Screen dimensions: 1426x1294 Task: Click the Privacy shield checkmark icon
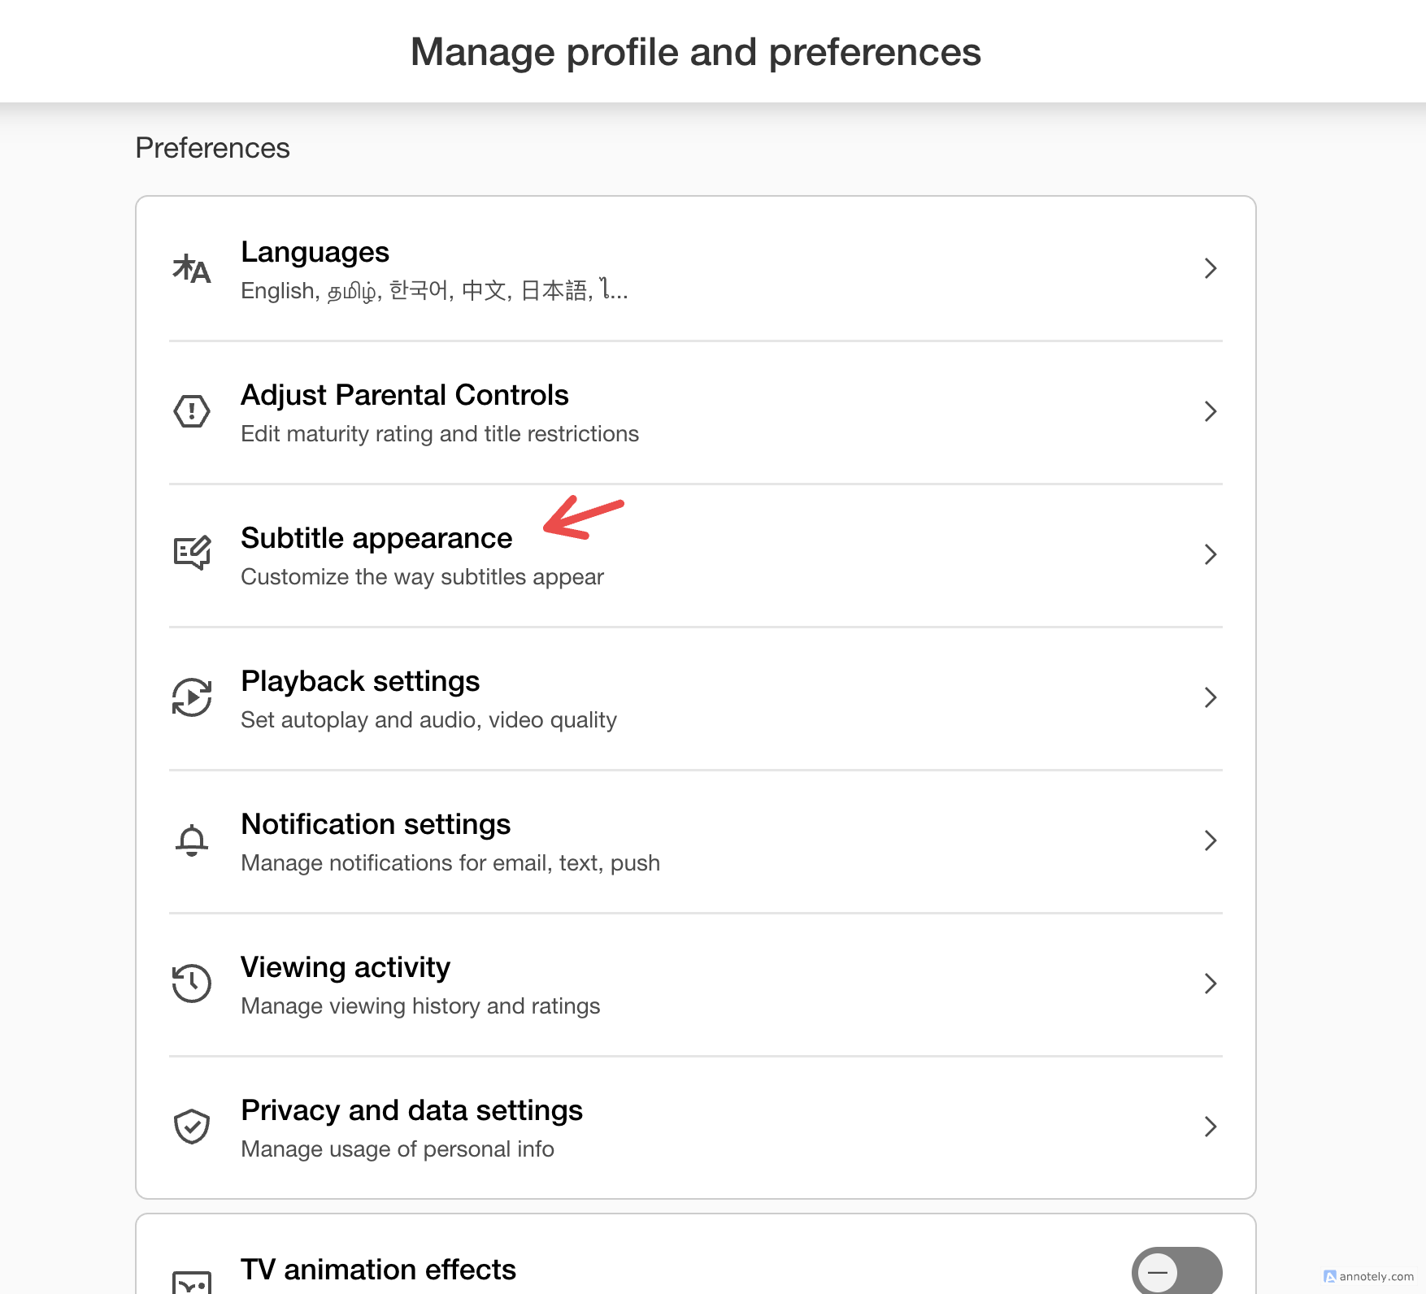[x=192, y=1127]
